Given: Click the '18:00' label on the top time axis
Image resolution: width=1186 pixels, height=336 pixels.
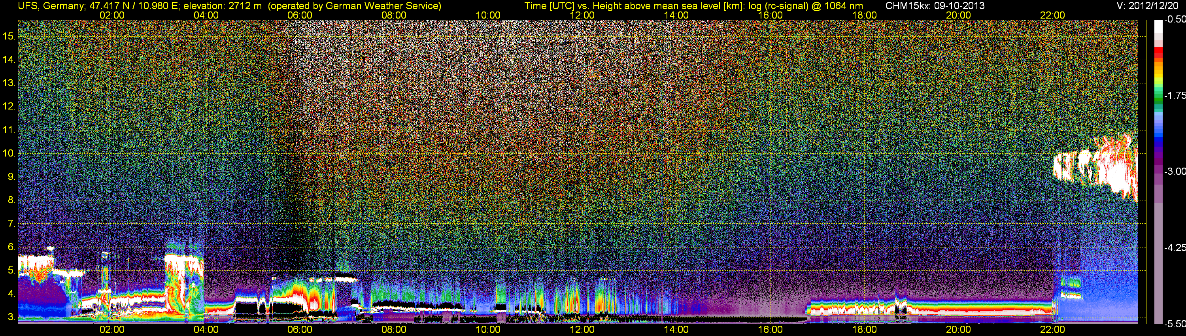Looking at the screenshot, I should 864,15.
